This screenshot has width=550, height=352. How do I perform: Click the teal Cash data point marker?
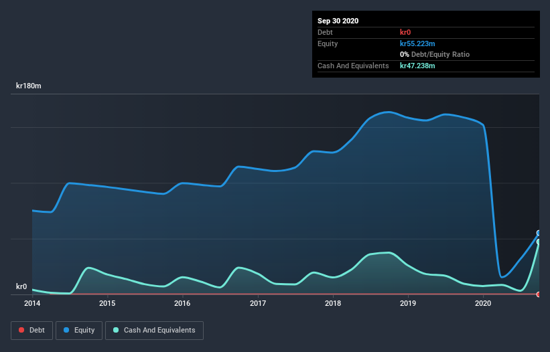[539, 242]
